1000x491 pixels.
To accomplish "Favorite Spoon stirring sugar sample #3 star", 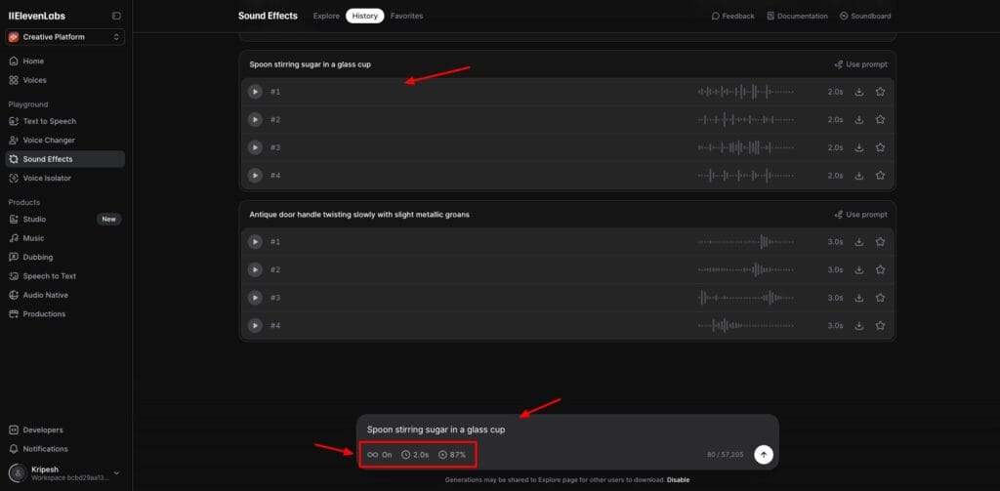I will [880, 147].
